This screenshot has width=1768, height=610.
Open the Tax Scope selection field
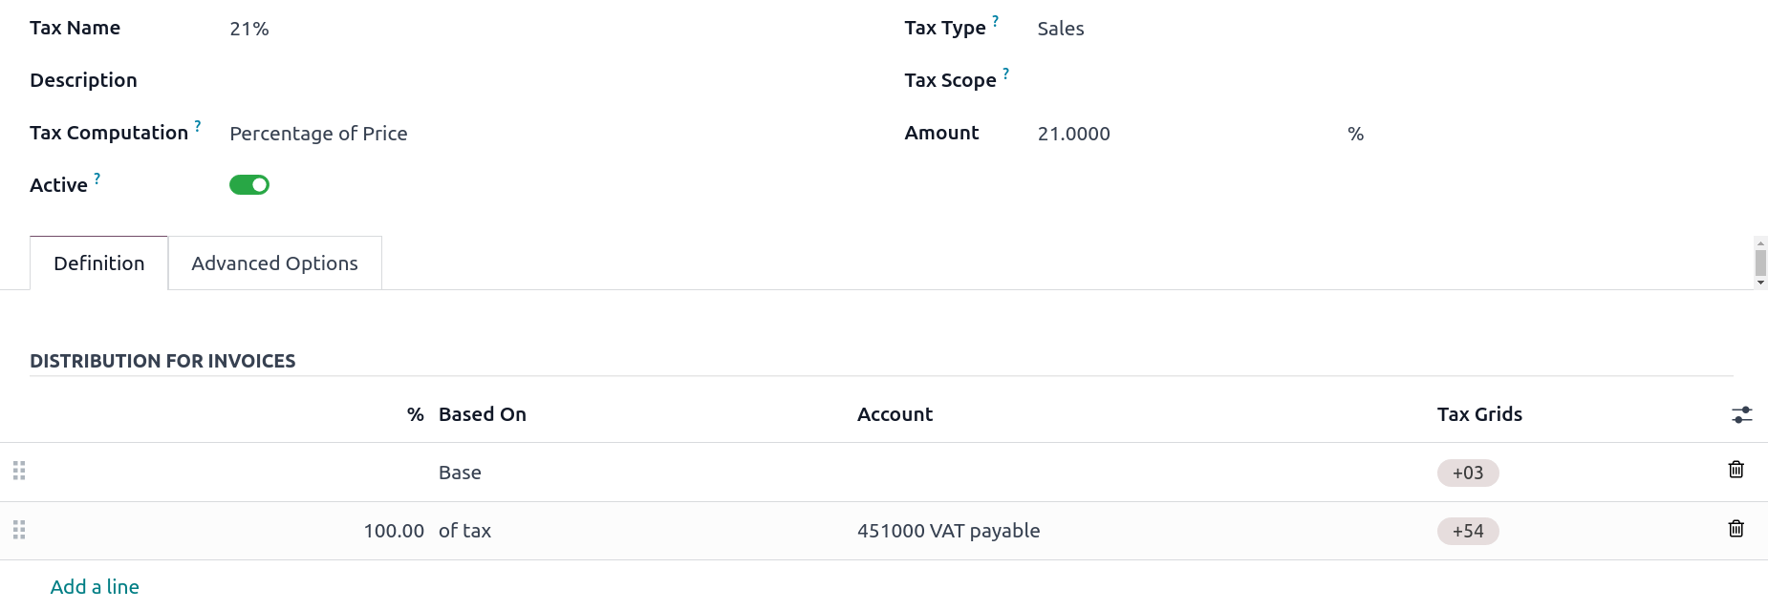pyautogui.click(x=1099, y=80)
